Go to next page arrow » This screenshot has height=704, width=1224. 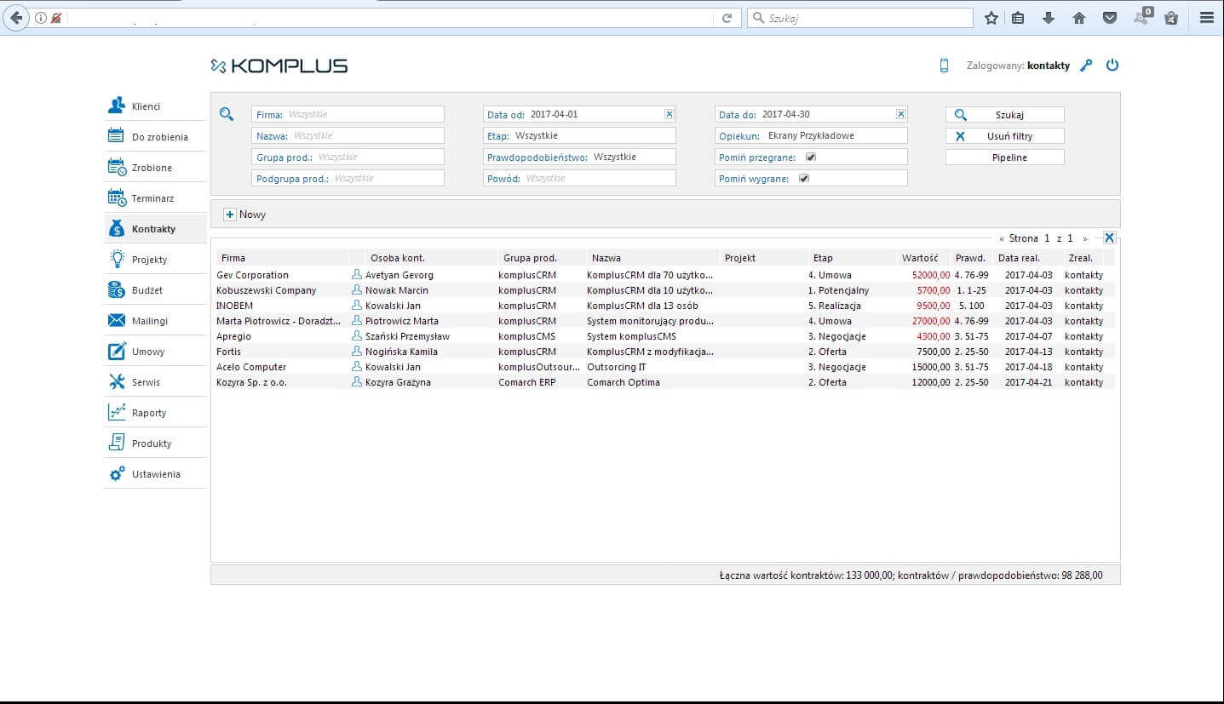pyautogui.click(x=1084, y=238)
